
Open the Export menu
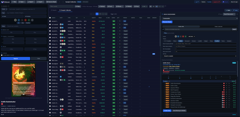pyautogui.click(x=40, y=2)
